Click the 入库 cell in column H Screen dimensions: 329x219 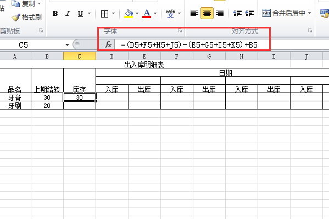(242, 89)
